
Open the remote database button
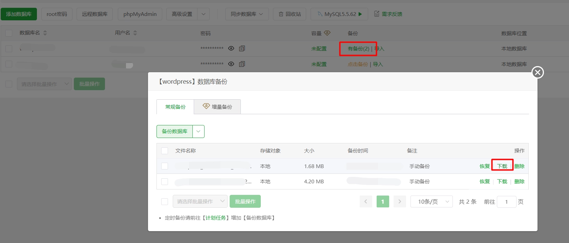coord(95,14)
